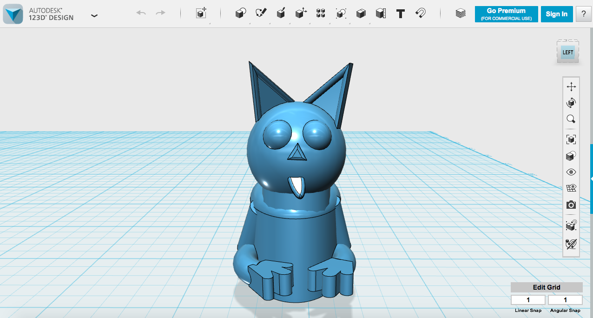
Task: Open the Construct tool menu
Action: pyautogui.click(x=281, y=13)
